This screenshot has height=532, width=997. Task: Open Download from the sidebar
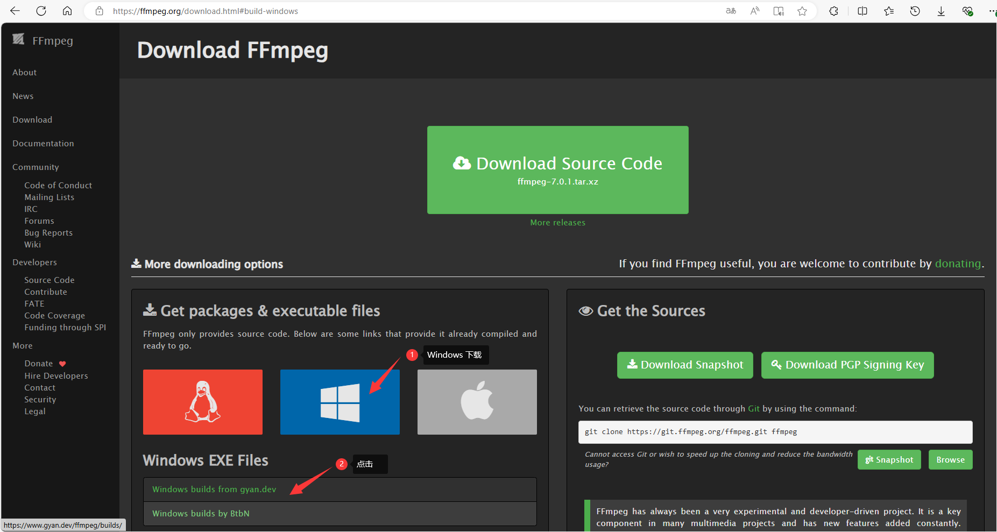click(x=32, y=120)
